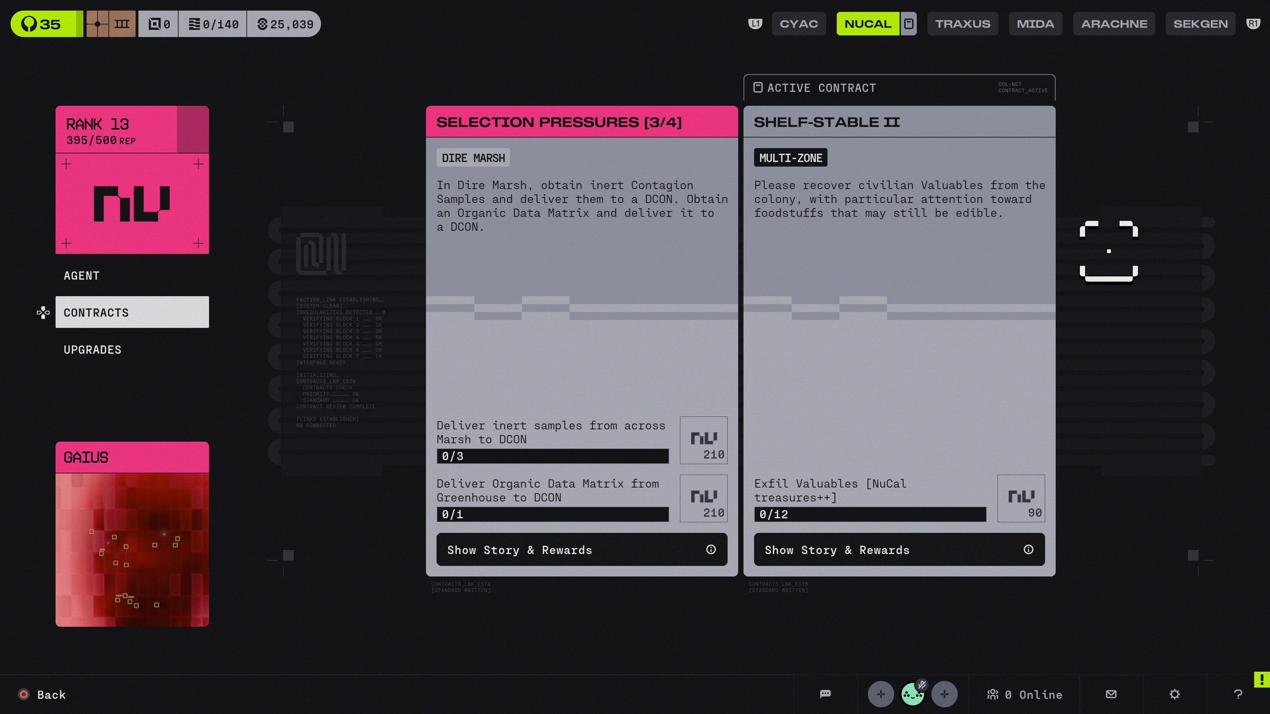Click the 0 Online friends indicator
Image resolution: width=1270 pixels, height=714 pixels.
click(1025, 694)
